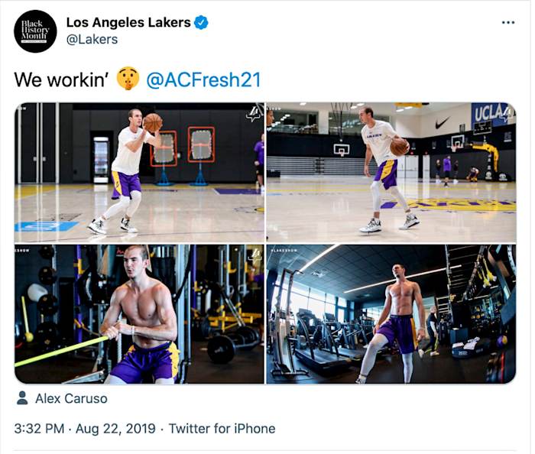
Task: Open the dribbling photo near the UCLA banner
Action: pyautogui.click(x=391, y=172)
